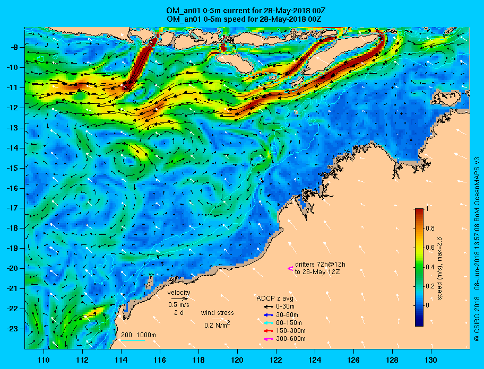Click the '0.5 m/s' velocity scale text
484x369 pixels.
pyautogui.click(x=179, y=305)
